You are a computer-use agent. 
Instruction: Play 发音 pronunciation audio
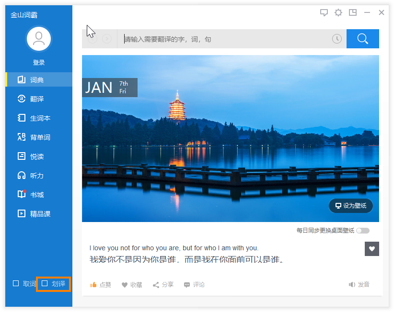[x=359, y=284]
